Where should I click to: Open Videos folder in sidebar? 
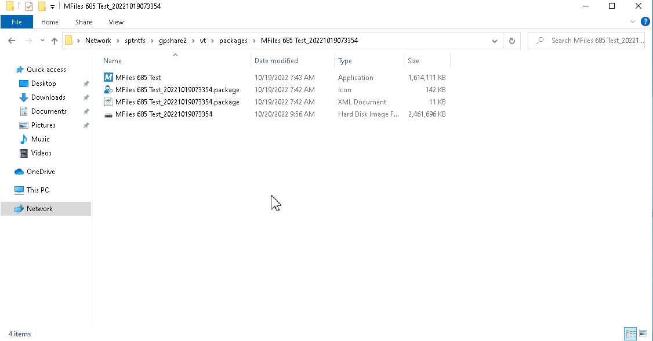[x=41, y=153]
